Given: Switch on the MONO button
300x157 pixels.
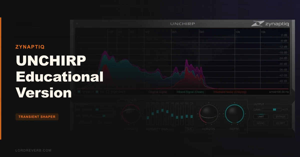Looking at the screenshot, I should pyautogui.click(x=261, y=123).
